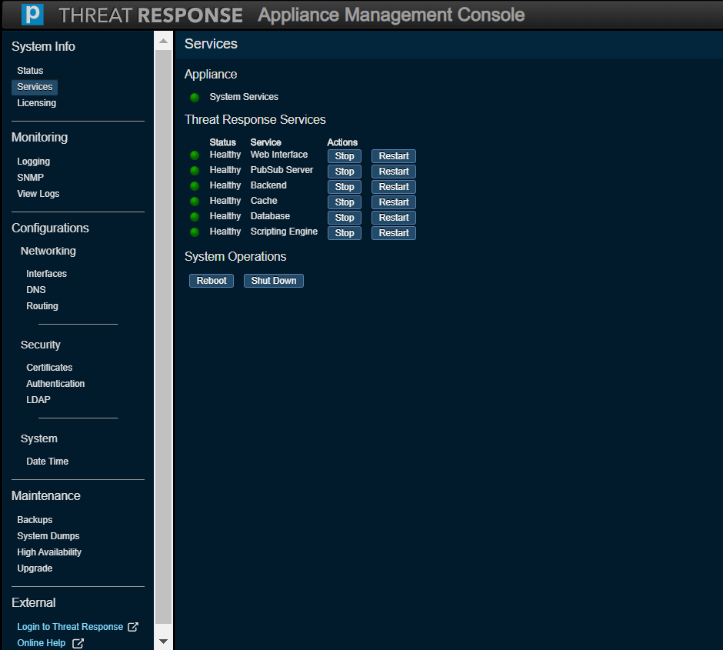This screenshot has width=723, height=650.
Task: Stop the Database service
Action: click(x=345, y=217)
